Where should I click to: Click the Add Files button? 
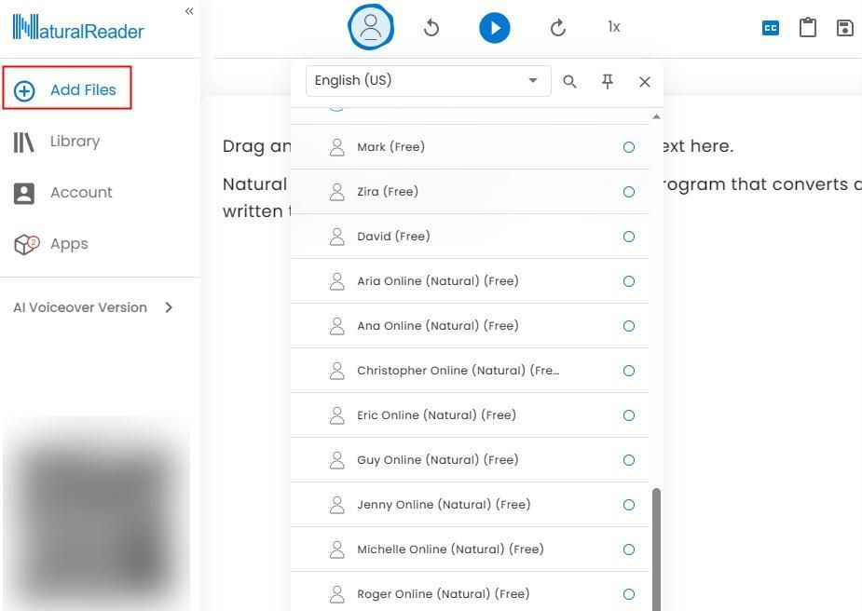67,88
